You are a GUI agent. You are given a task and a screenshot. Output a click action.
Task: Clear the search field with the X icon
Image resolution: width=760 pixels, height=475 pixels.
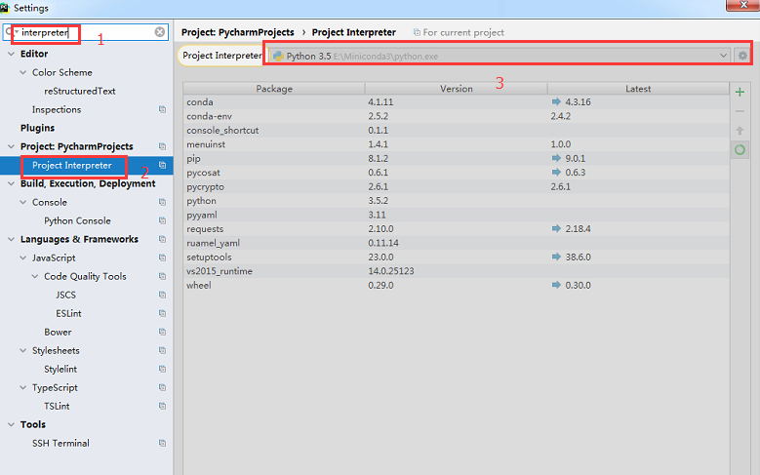(x=160, y=32)
